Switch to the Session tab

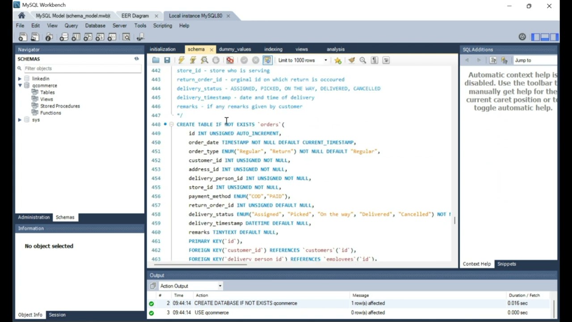click(x=57, y=315)
